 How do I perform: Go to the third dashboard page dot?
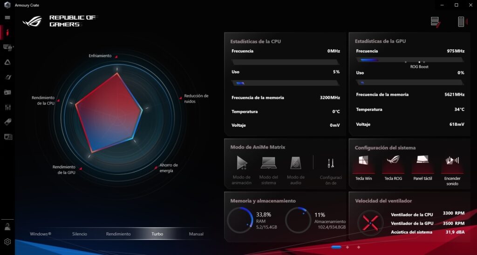tap(359, 247)
